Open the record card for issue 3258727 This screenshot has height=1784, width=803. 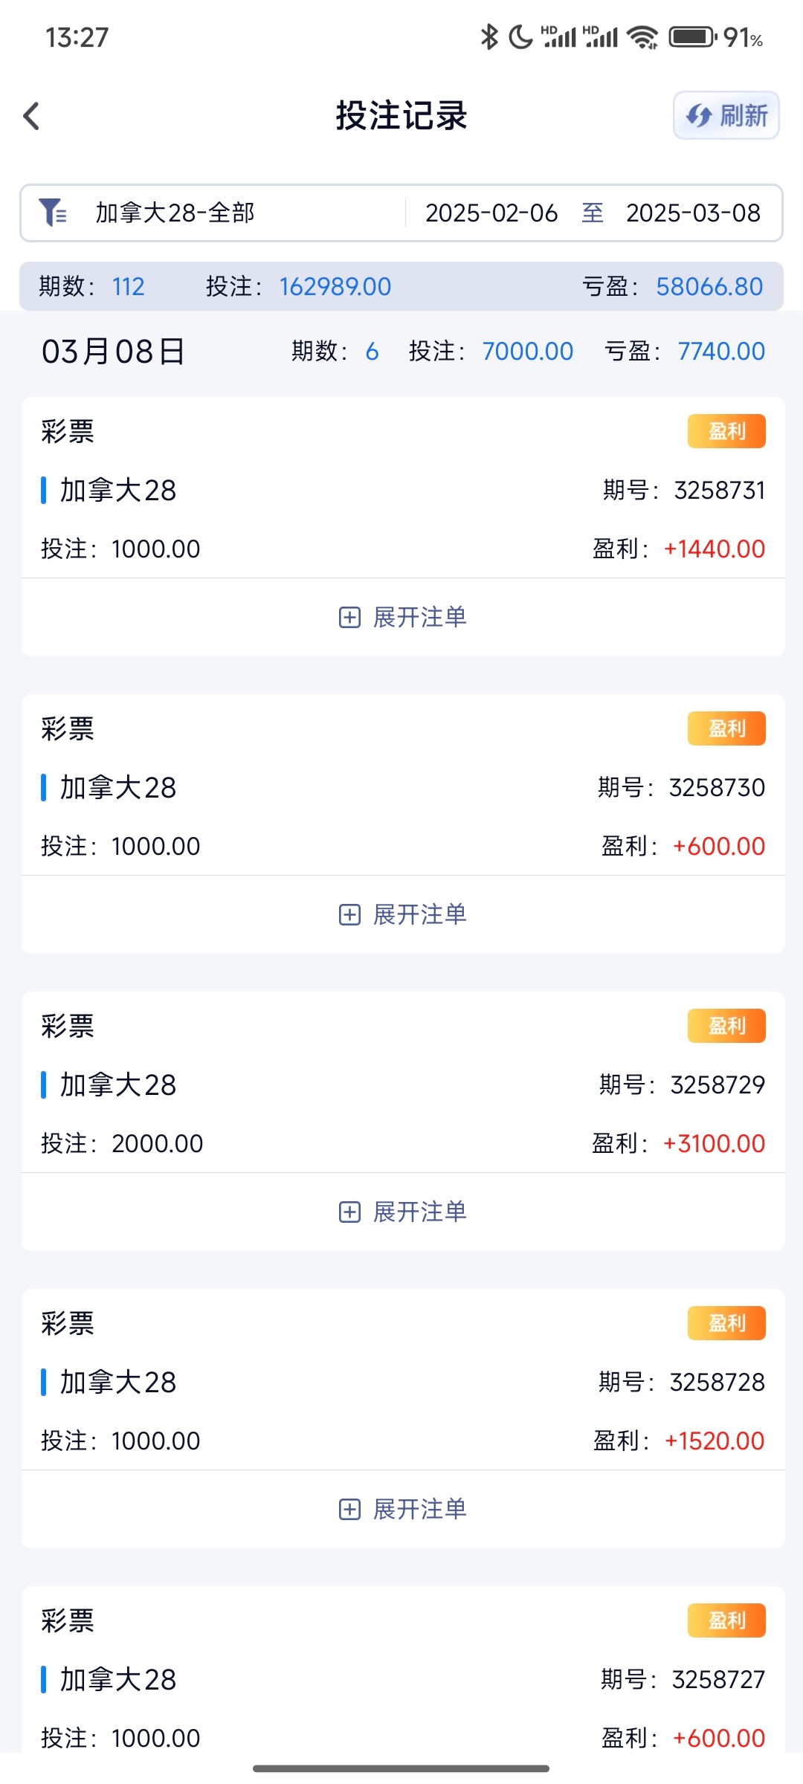click(401, 1679)
